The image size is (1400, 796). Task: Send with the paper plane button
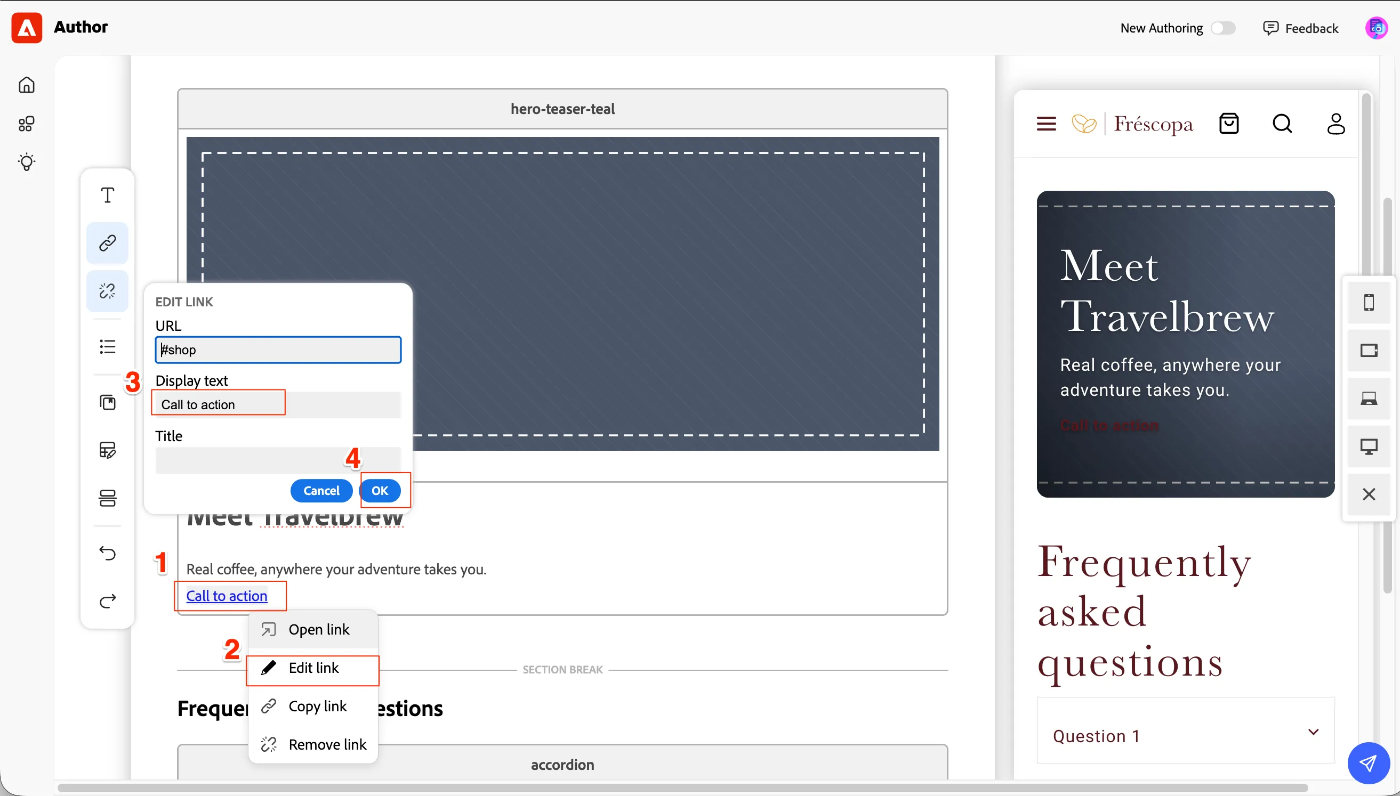point(1369,763)
